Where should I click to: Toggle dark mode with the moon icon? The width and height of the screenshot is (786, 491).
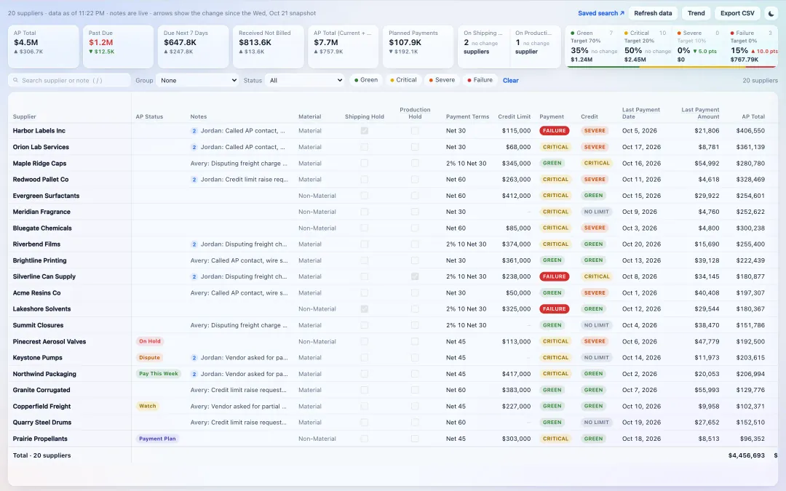pyautogui.click(x=771, y=14)
